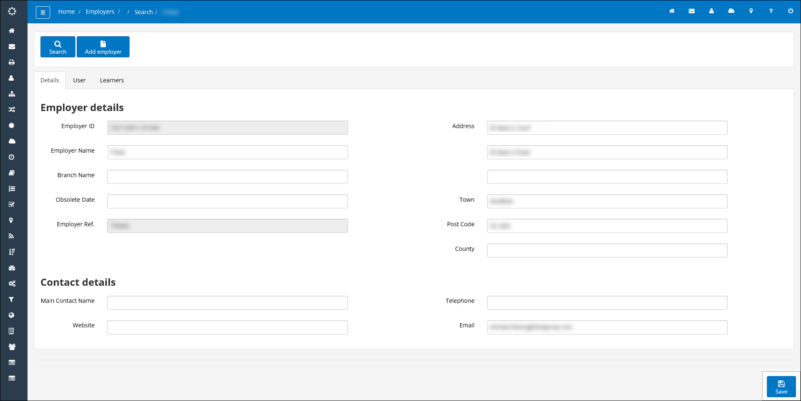Select the filter icon in the sidebar
This screenshot has width=801, height=401.
11,299
